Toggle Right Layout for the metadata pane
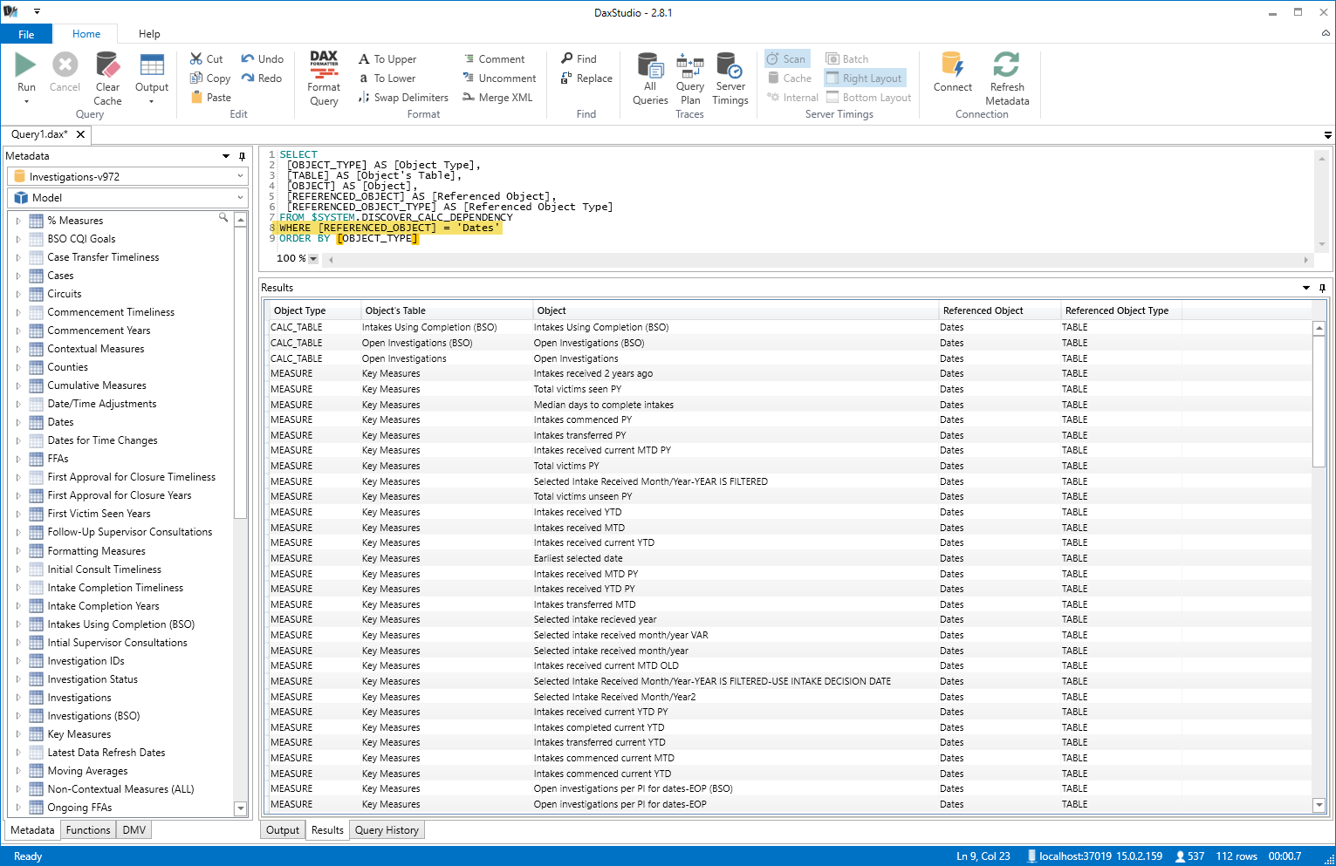Viewport: 1336px width, 866px height. [x=864, y=78]
